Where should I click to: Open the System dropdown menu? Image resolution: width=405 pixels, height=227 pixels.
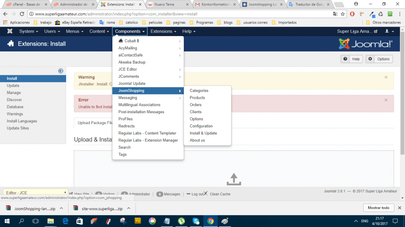click(29, 31)
